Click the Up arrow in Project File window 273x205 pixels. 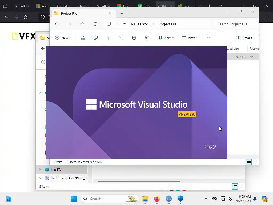[82, 24]
